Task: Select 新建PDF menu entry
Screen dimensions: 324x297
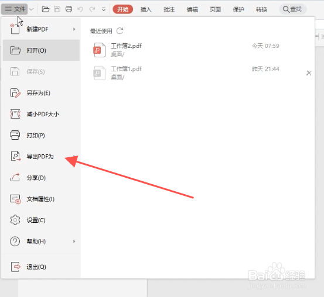Action: coord(41,29)
